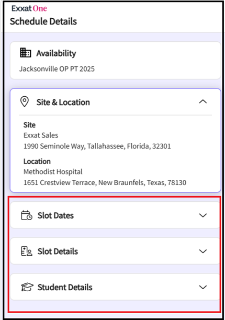Click the Slot Details clipboard-person icon
The image size is (225, 320).
(x=27, y=251)
